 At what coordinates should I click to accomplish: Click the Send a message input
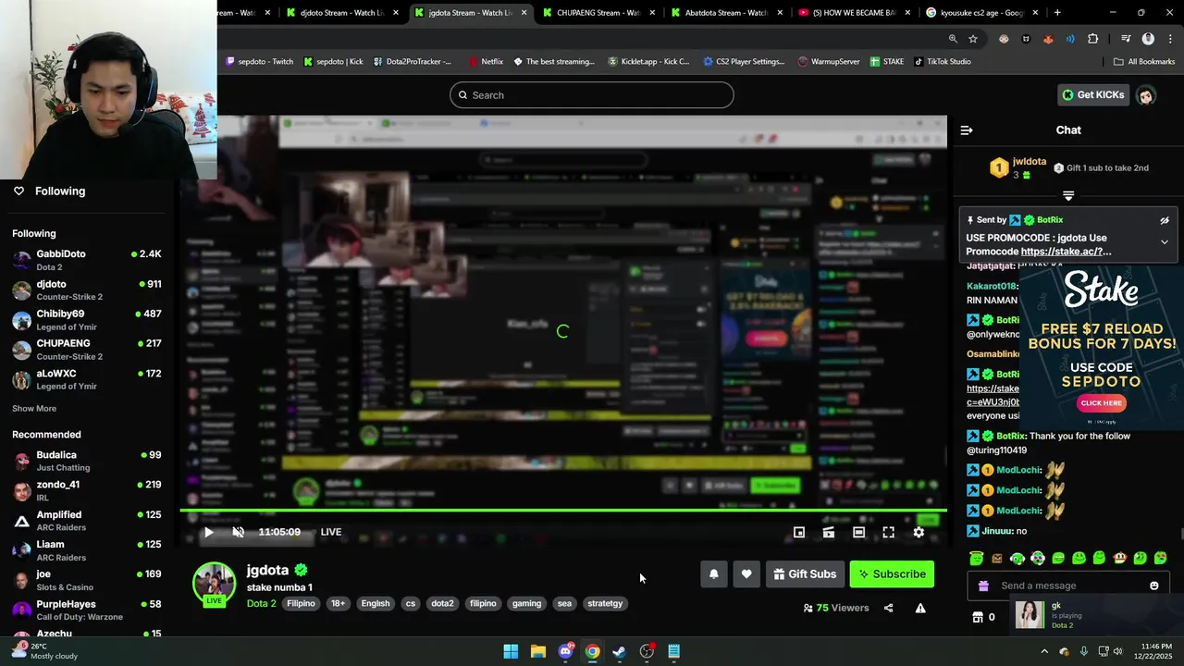click(x=1067, y=586)
